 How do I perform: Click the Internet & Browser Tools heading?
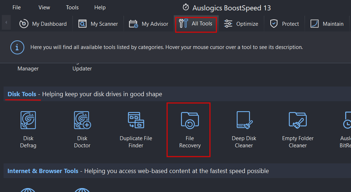click(x=43, y=171)
